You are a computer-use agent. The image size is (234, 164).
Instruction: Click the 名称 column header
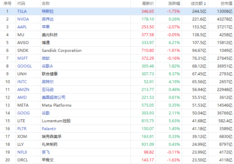coord(46,4)
